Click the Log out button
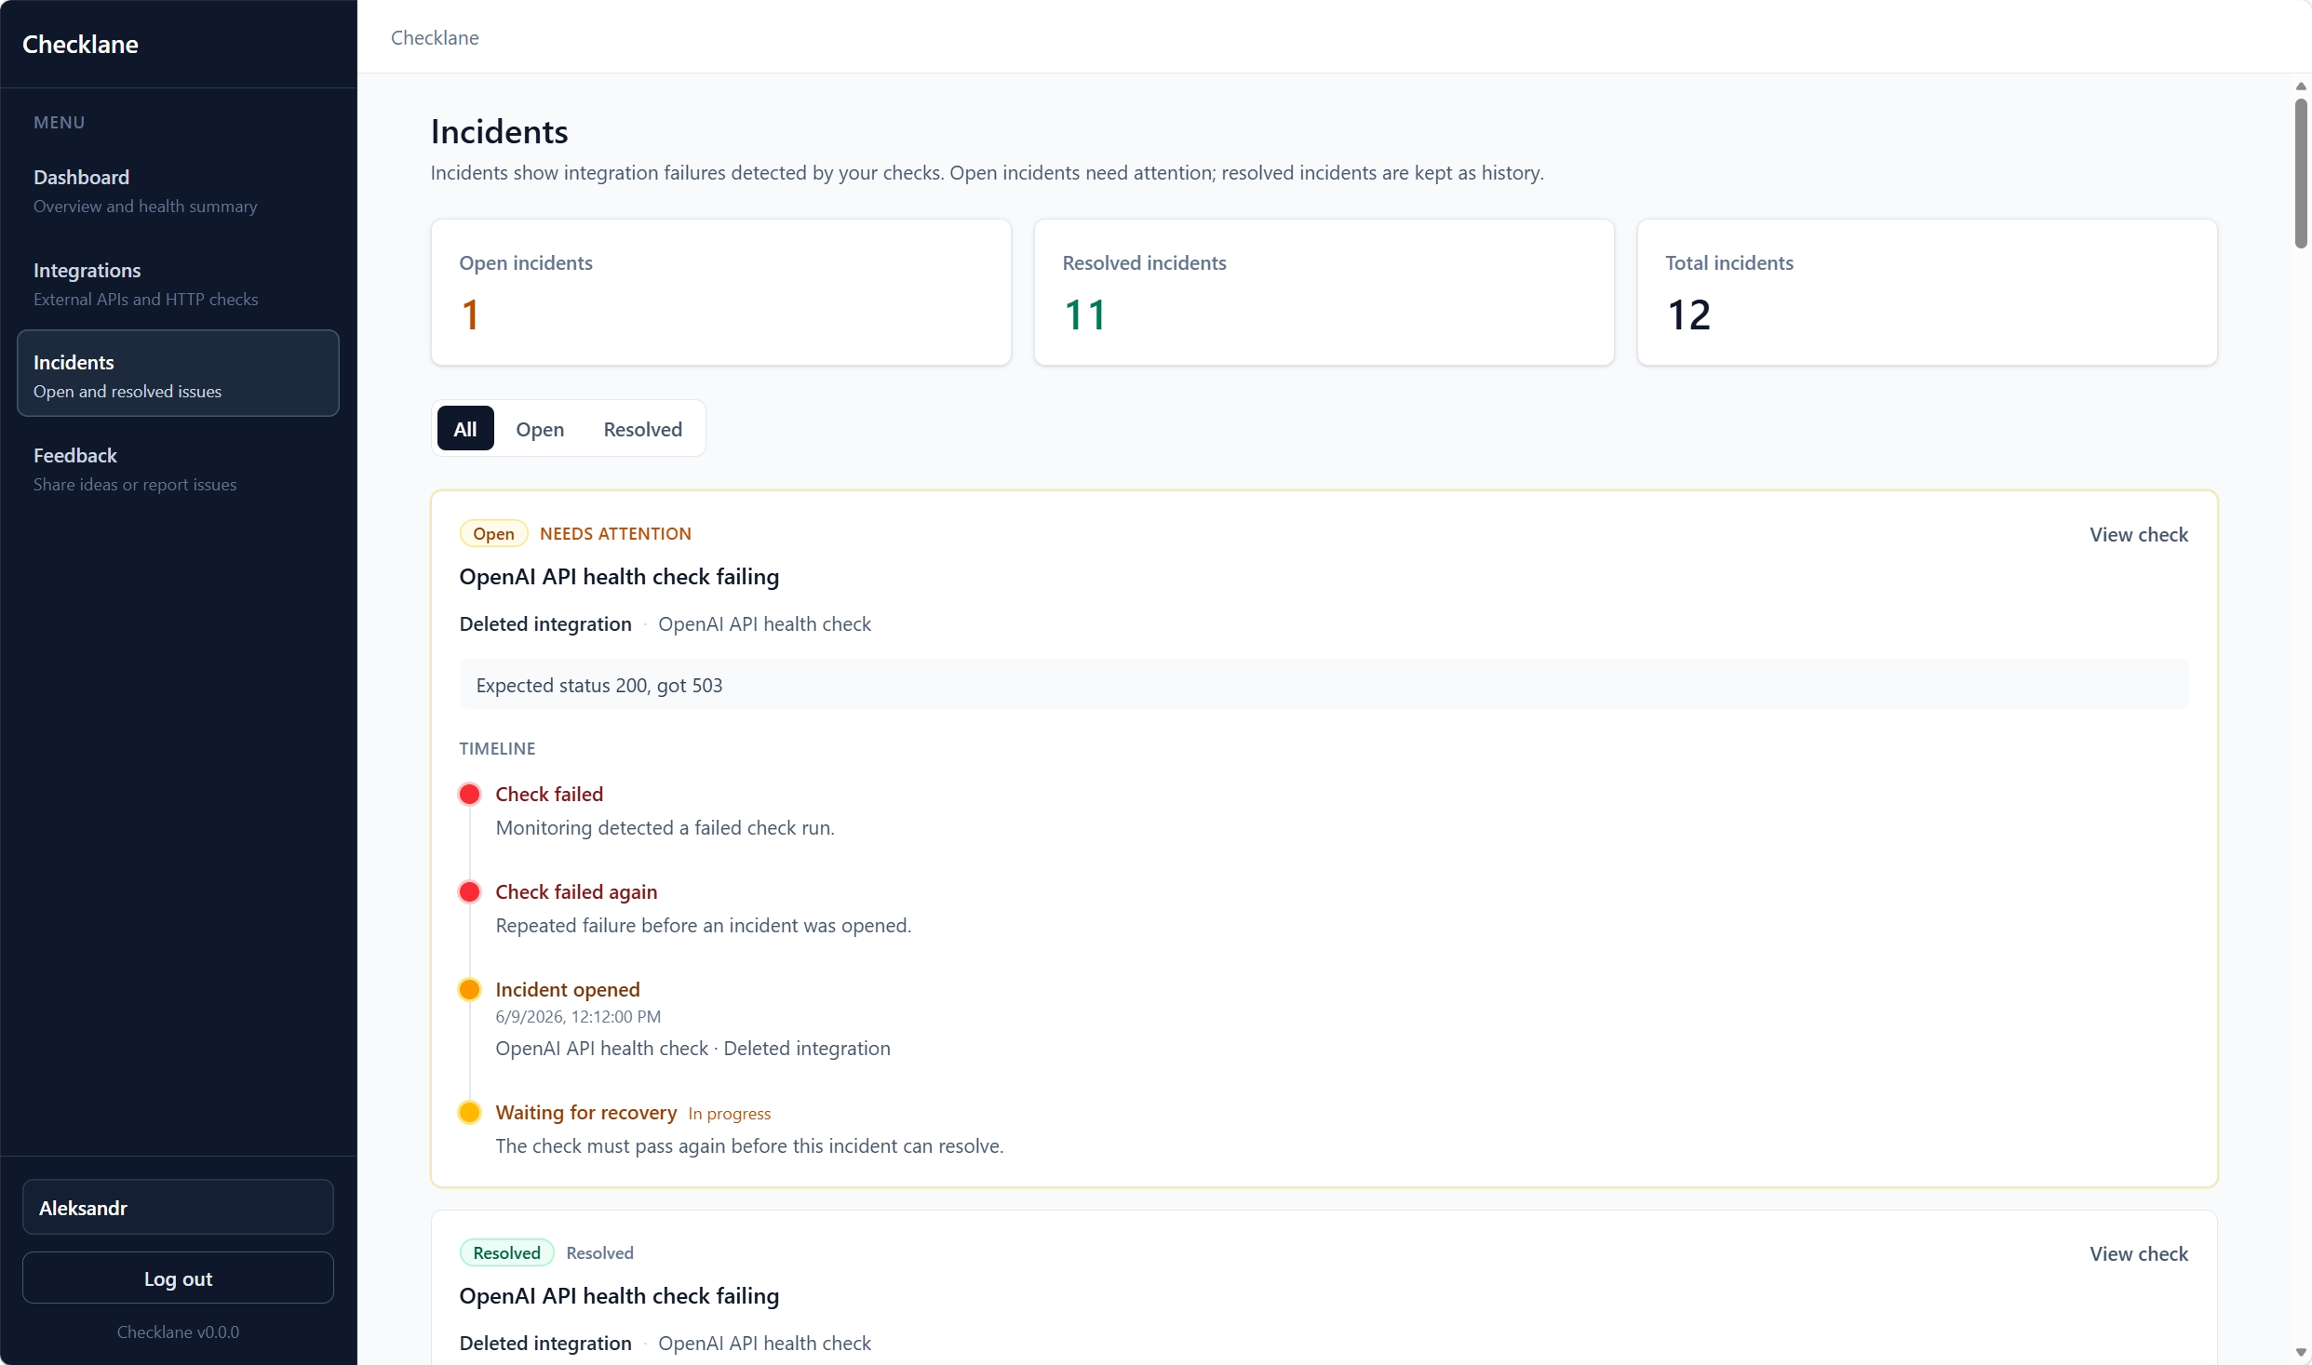 coord(178,1278)
